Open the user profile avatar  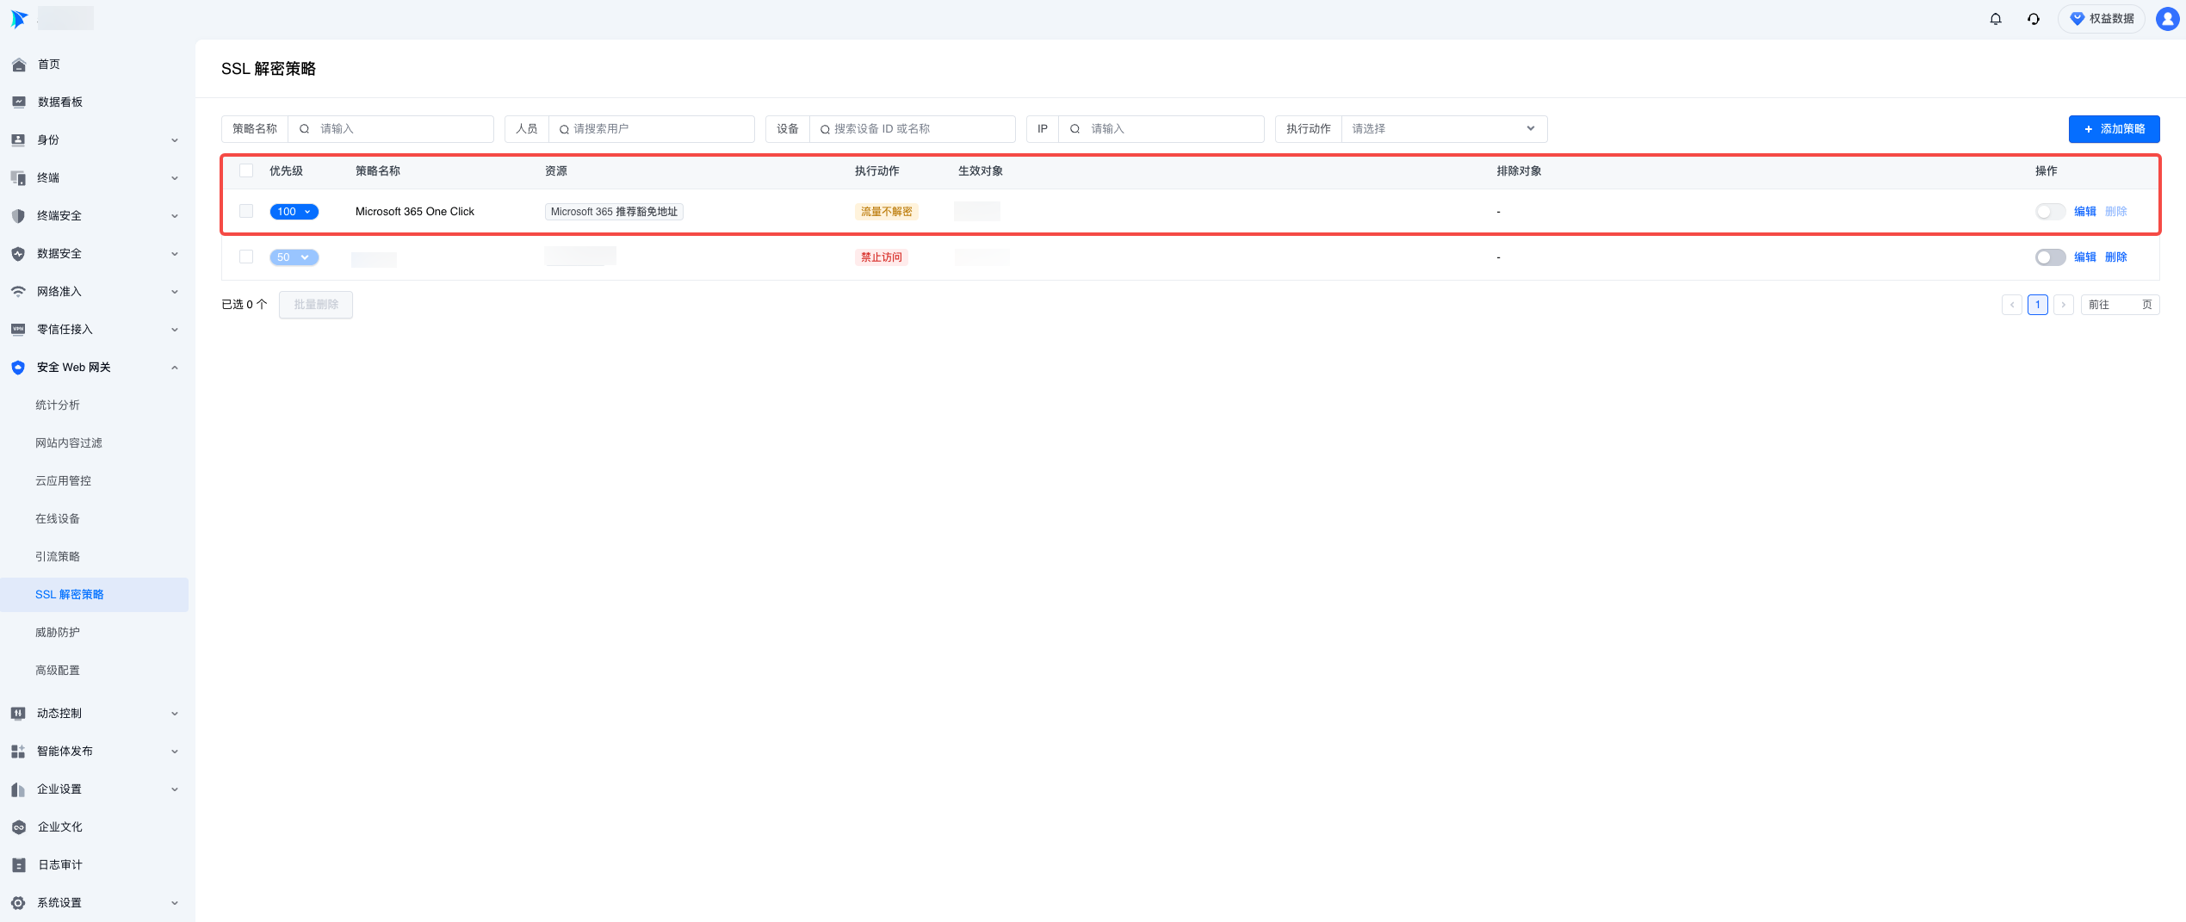pyautogui.click(x=2166, y=19)
